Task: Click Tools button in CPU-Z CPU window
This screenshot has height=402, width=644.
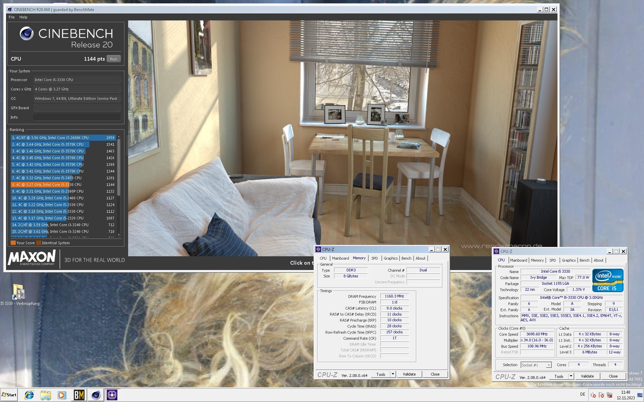Action: [x=559, y=377]
